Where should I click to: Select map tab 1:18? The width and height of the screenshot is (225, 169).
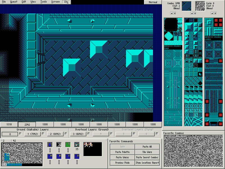[x=9, y=124]
